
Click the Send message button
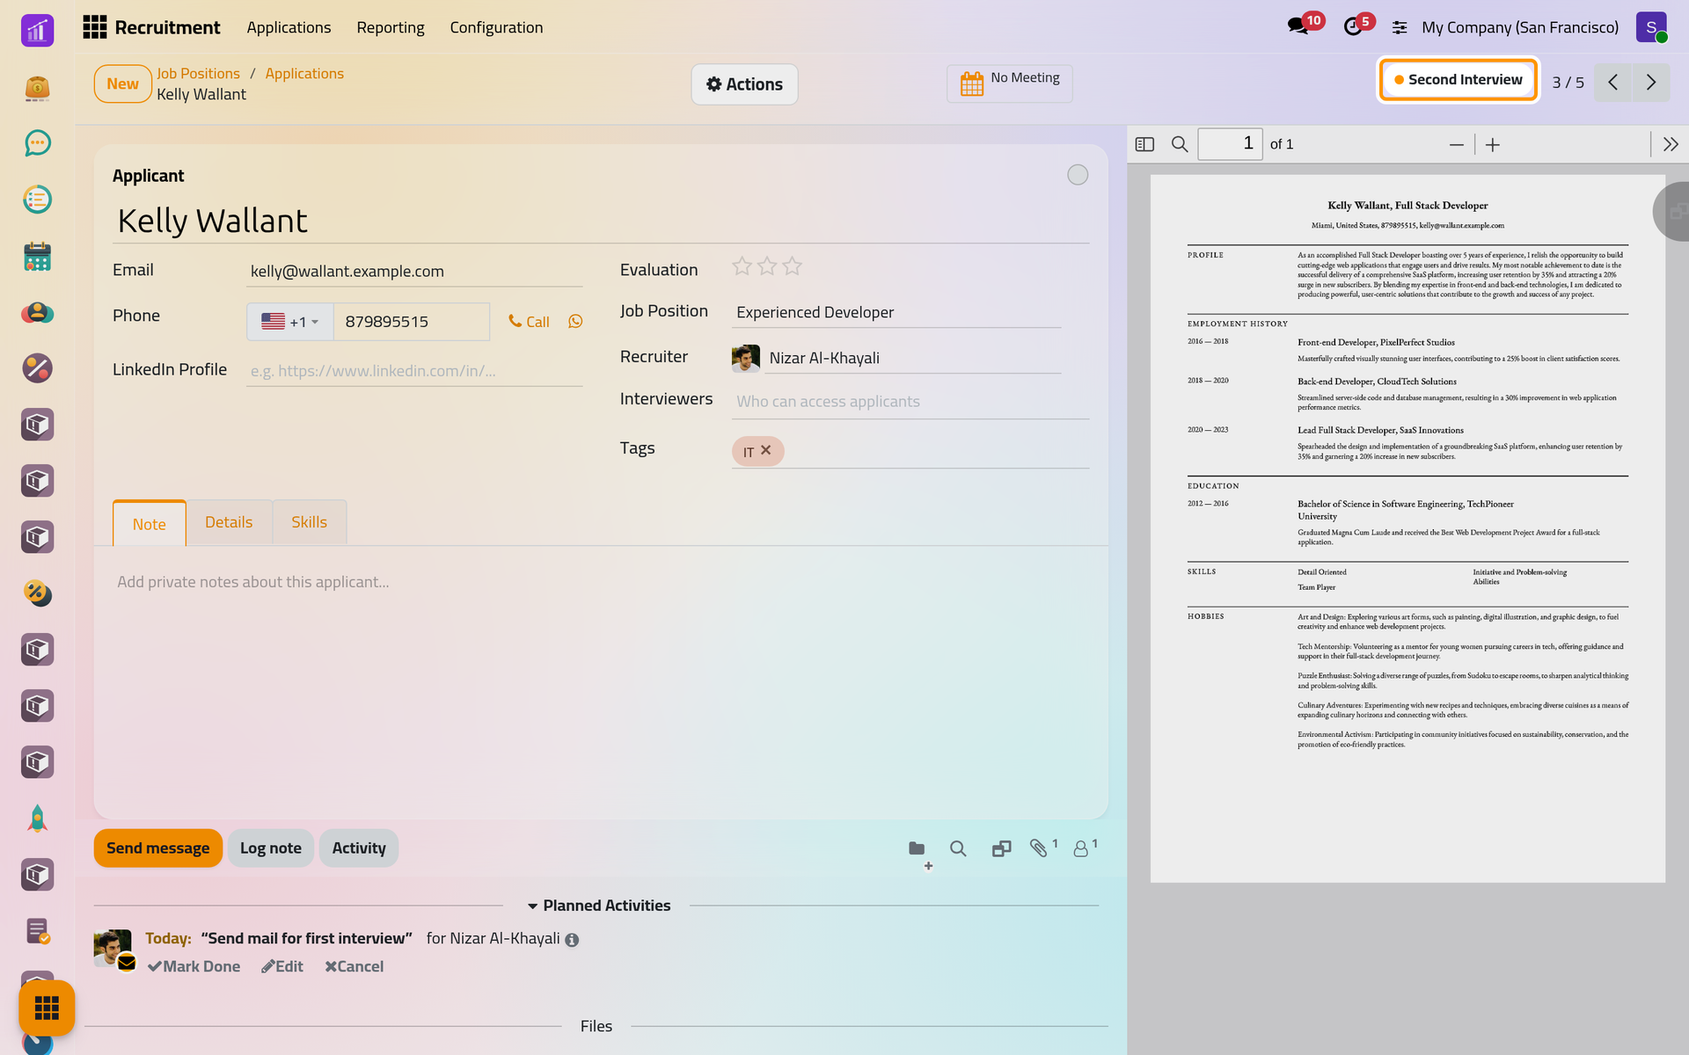158,848
